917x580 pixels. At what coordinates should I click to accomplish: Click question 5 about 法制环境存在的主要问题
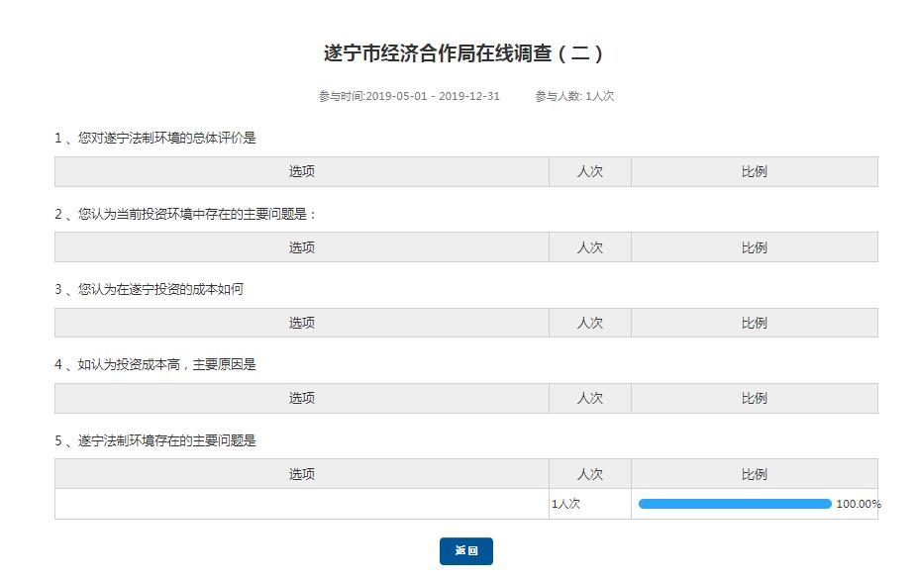(x=155, y=440)
